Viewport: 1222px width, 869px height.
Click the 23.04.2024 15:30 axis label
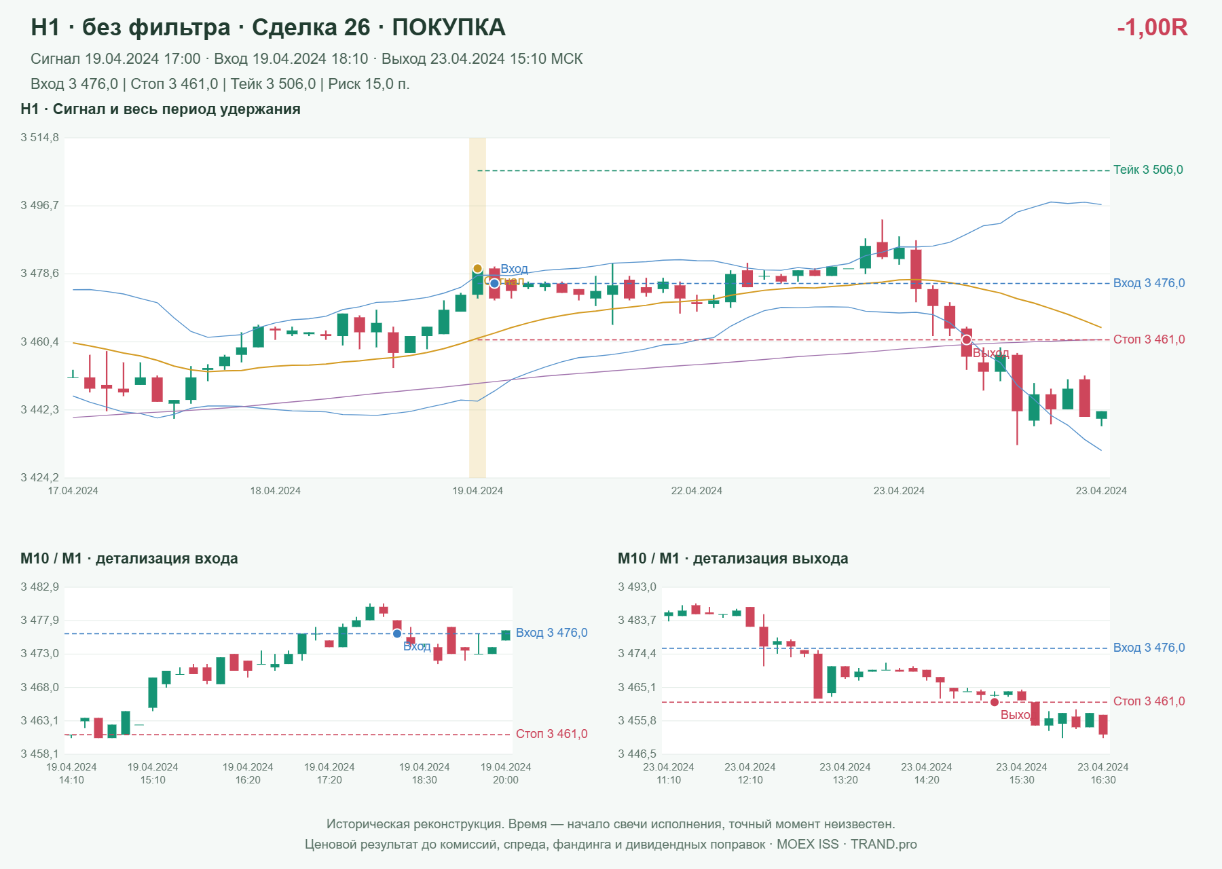coord(1022,773)
